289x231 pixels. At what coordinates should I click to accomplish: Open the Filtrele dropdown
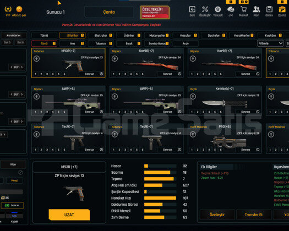[270, 43]
